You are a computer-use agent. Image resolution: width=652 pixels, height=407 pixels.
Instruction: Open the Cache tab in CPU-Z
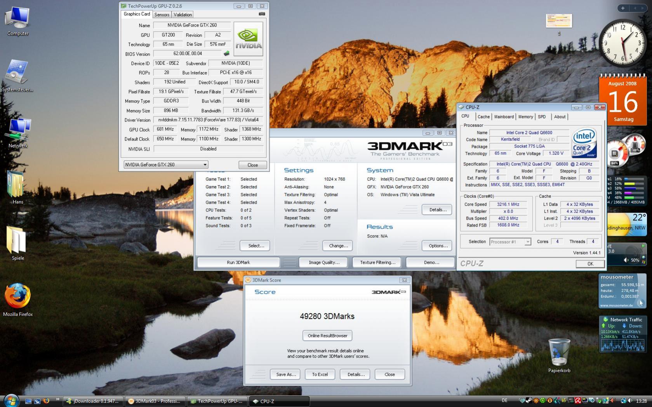tap(483, 117)
